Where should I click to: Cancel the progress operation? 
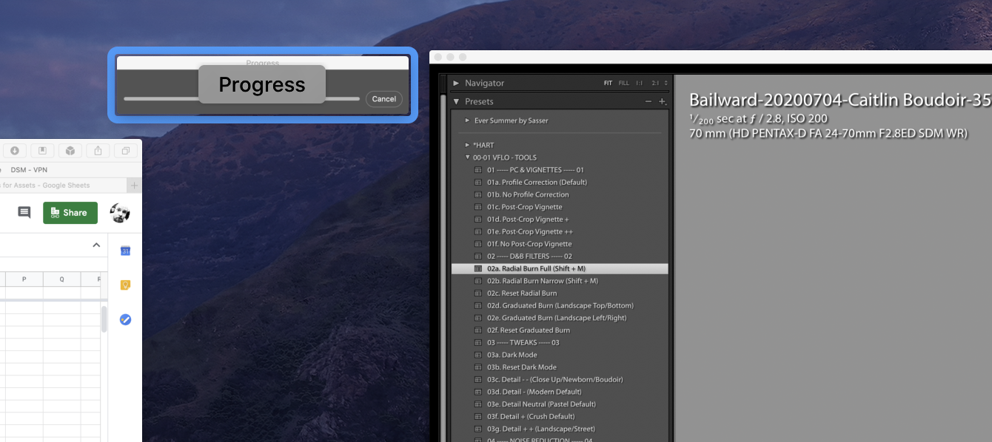point(383,98)
